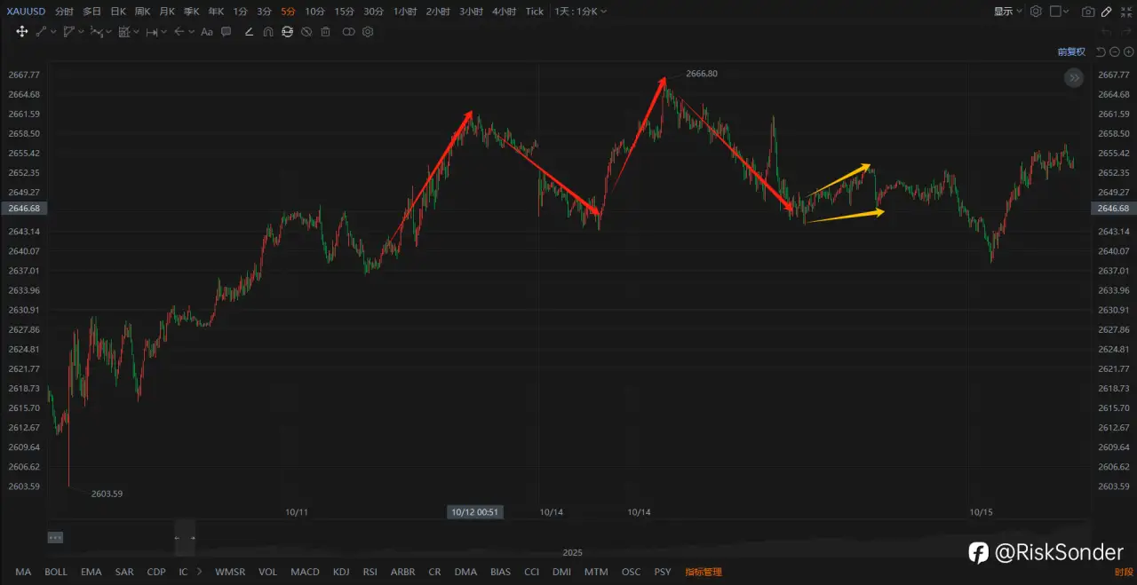Open the layout square dropdown
This screenshot has height=585, width=1137.
1060,12
